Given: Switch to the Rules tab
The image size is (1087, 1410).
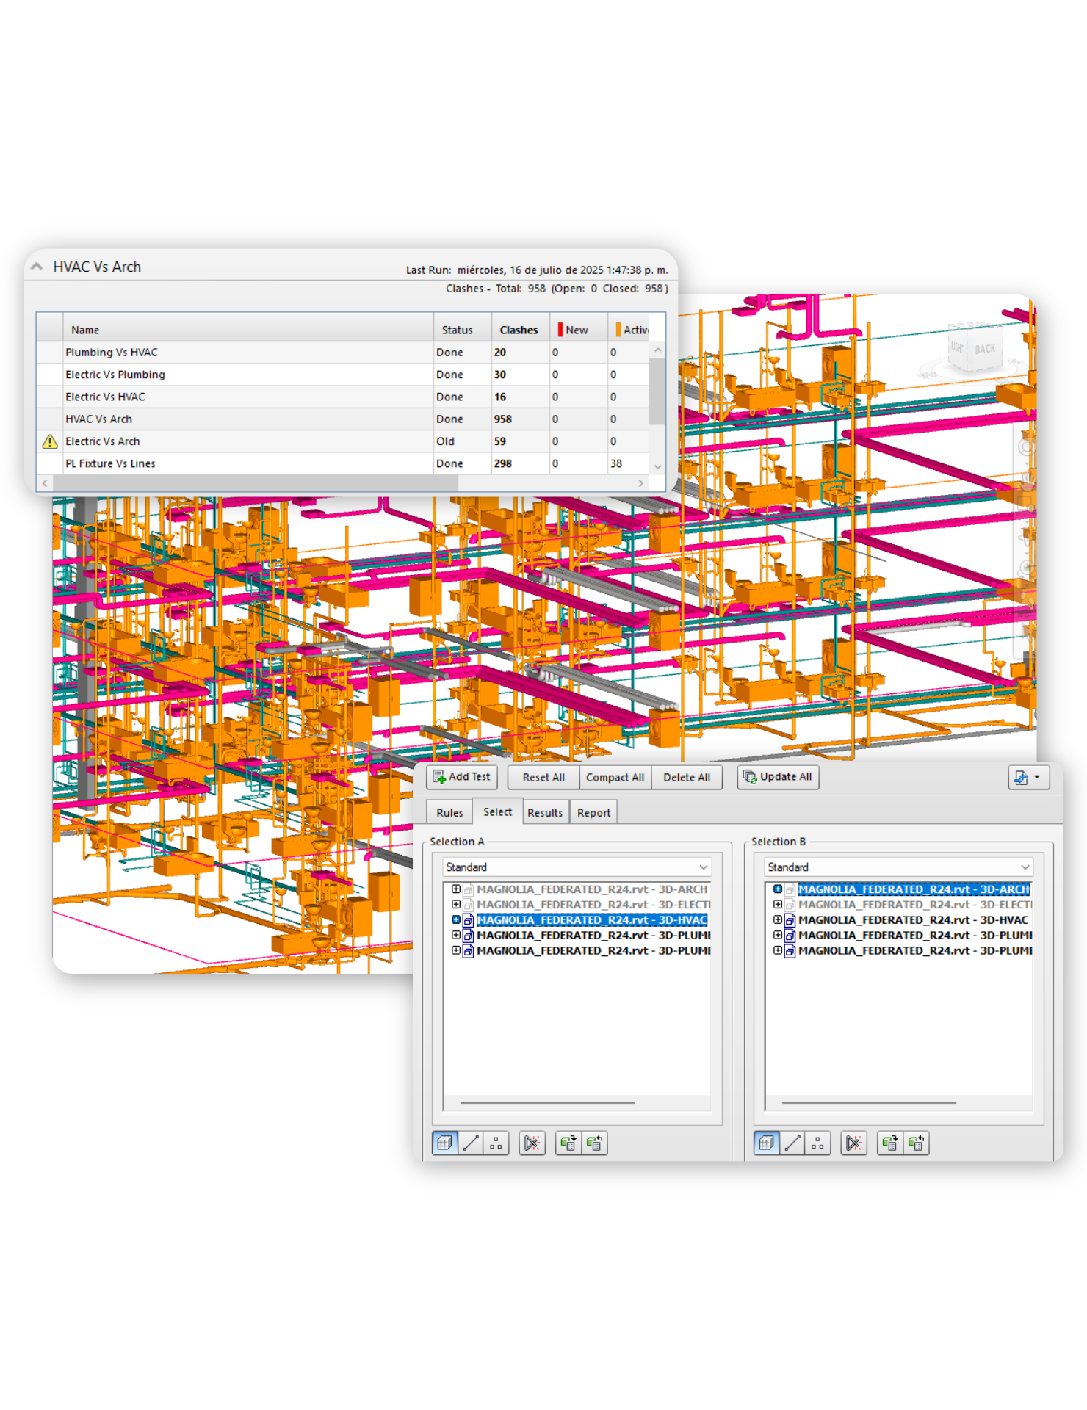Looking at the screenshot, I should click(449, 812).
